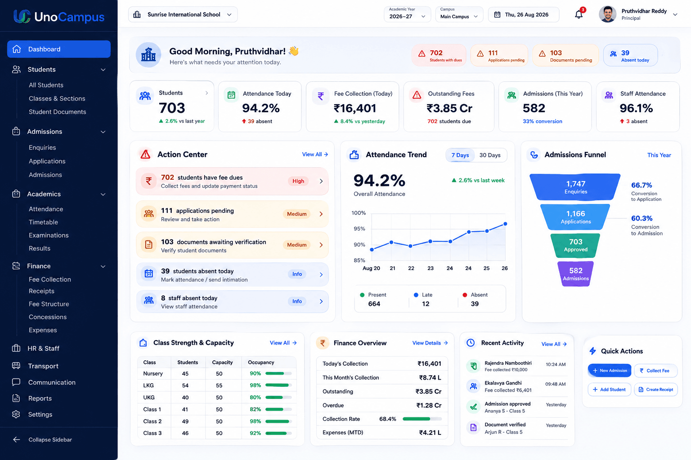Collapse the Students sidebar section chevron
Screen dimensions: 691x460
tap(103, 70)
